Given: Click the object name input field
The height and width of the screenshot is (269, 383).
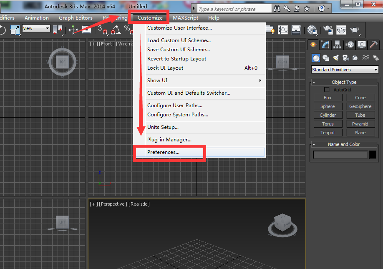Looking at the screenshot, I should pyautogui.click(x=340, y=155).
